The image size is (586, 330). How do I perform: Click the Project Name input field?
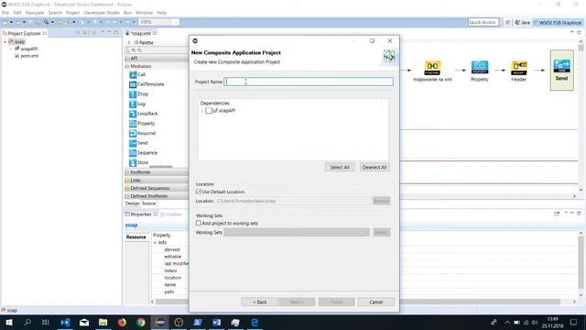click(x=309, y=82)
